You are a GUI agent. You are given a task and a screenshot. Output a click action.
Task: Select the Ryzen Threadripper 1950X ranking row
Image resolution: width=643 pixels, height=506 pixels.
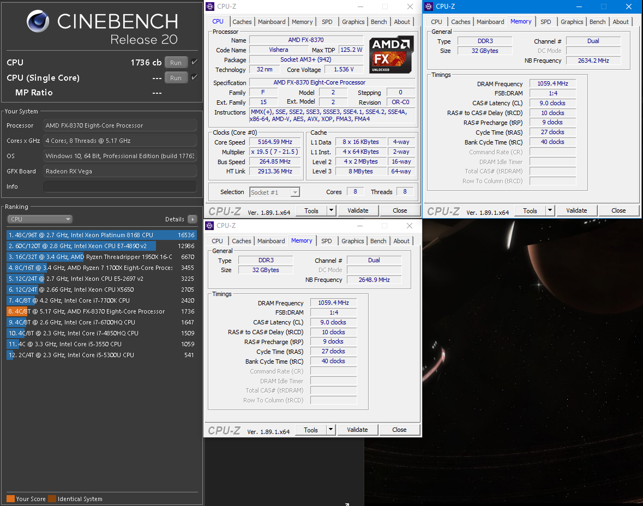101,257
